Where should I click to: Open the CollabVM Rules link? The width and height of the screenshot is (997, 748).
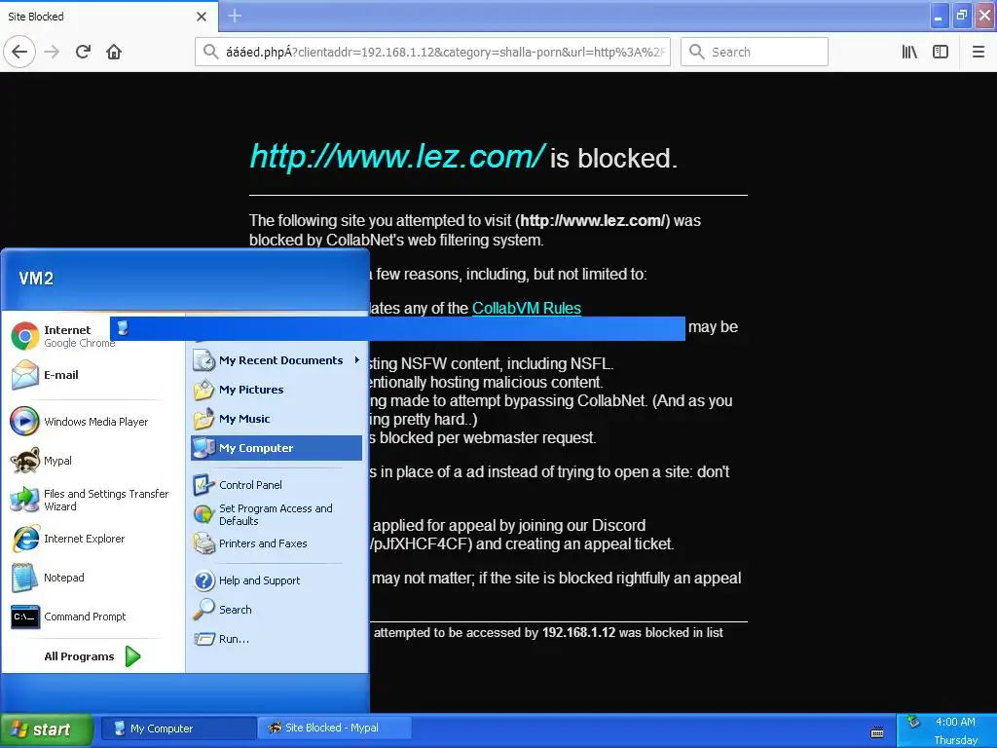point(527,308)
